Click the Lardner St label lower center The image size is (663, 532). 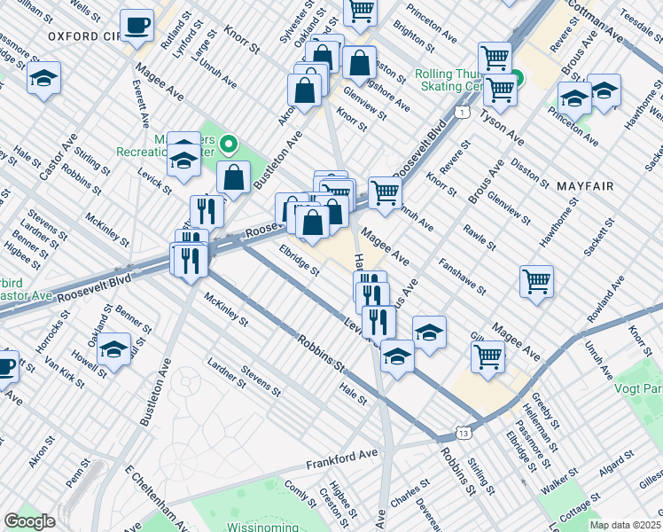227,372
